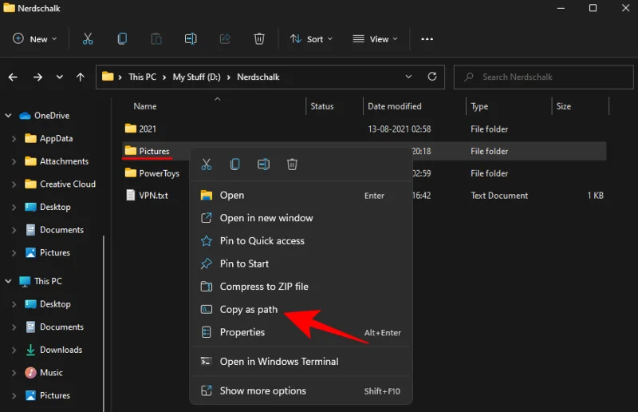Expand the Attachments folder node
The height and width of the screenshot is (412, 638).
14,161
